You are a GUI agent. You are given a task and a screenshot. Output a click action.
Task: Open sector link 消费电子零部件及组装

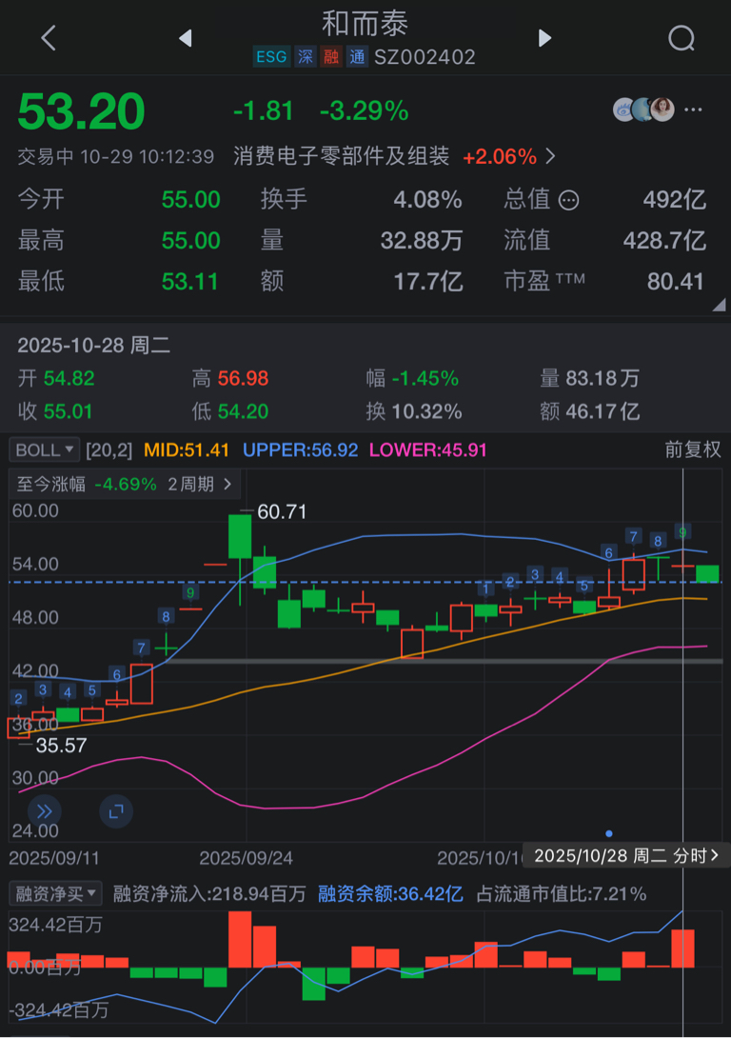point(342,157)
